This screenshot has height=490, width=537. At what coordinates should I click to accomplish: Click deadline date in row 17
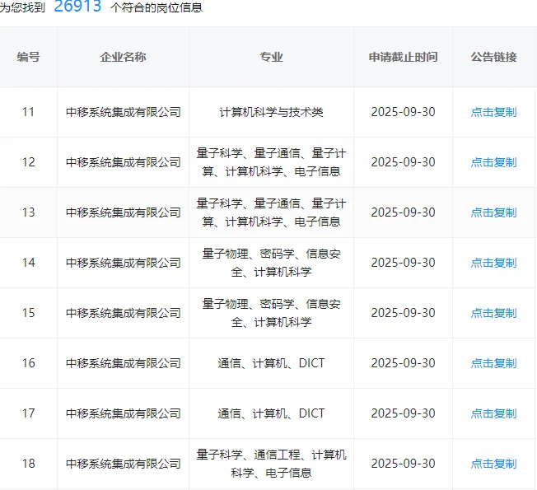(x=403, y=413)
